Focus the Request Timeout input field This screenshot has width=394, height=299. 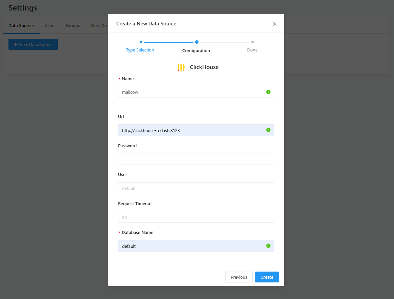click(x=196, y=217)
